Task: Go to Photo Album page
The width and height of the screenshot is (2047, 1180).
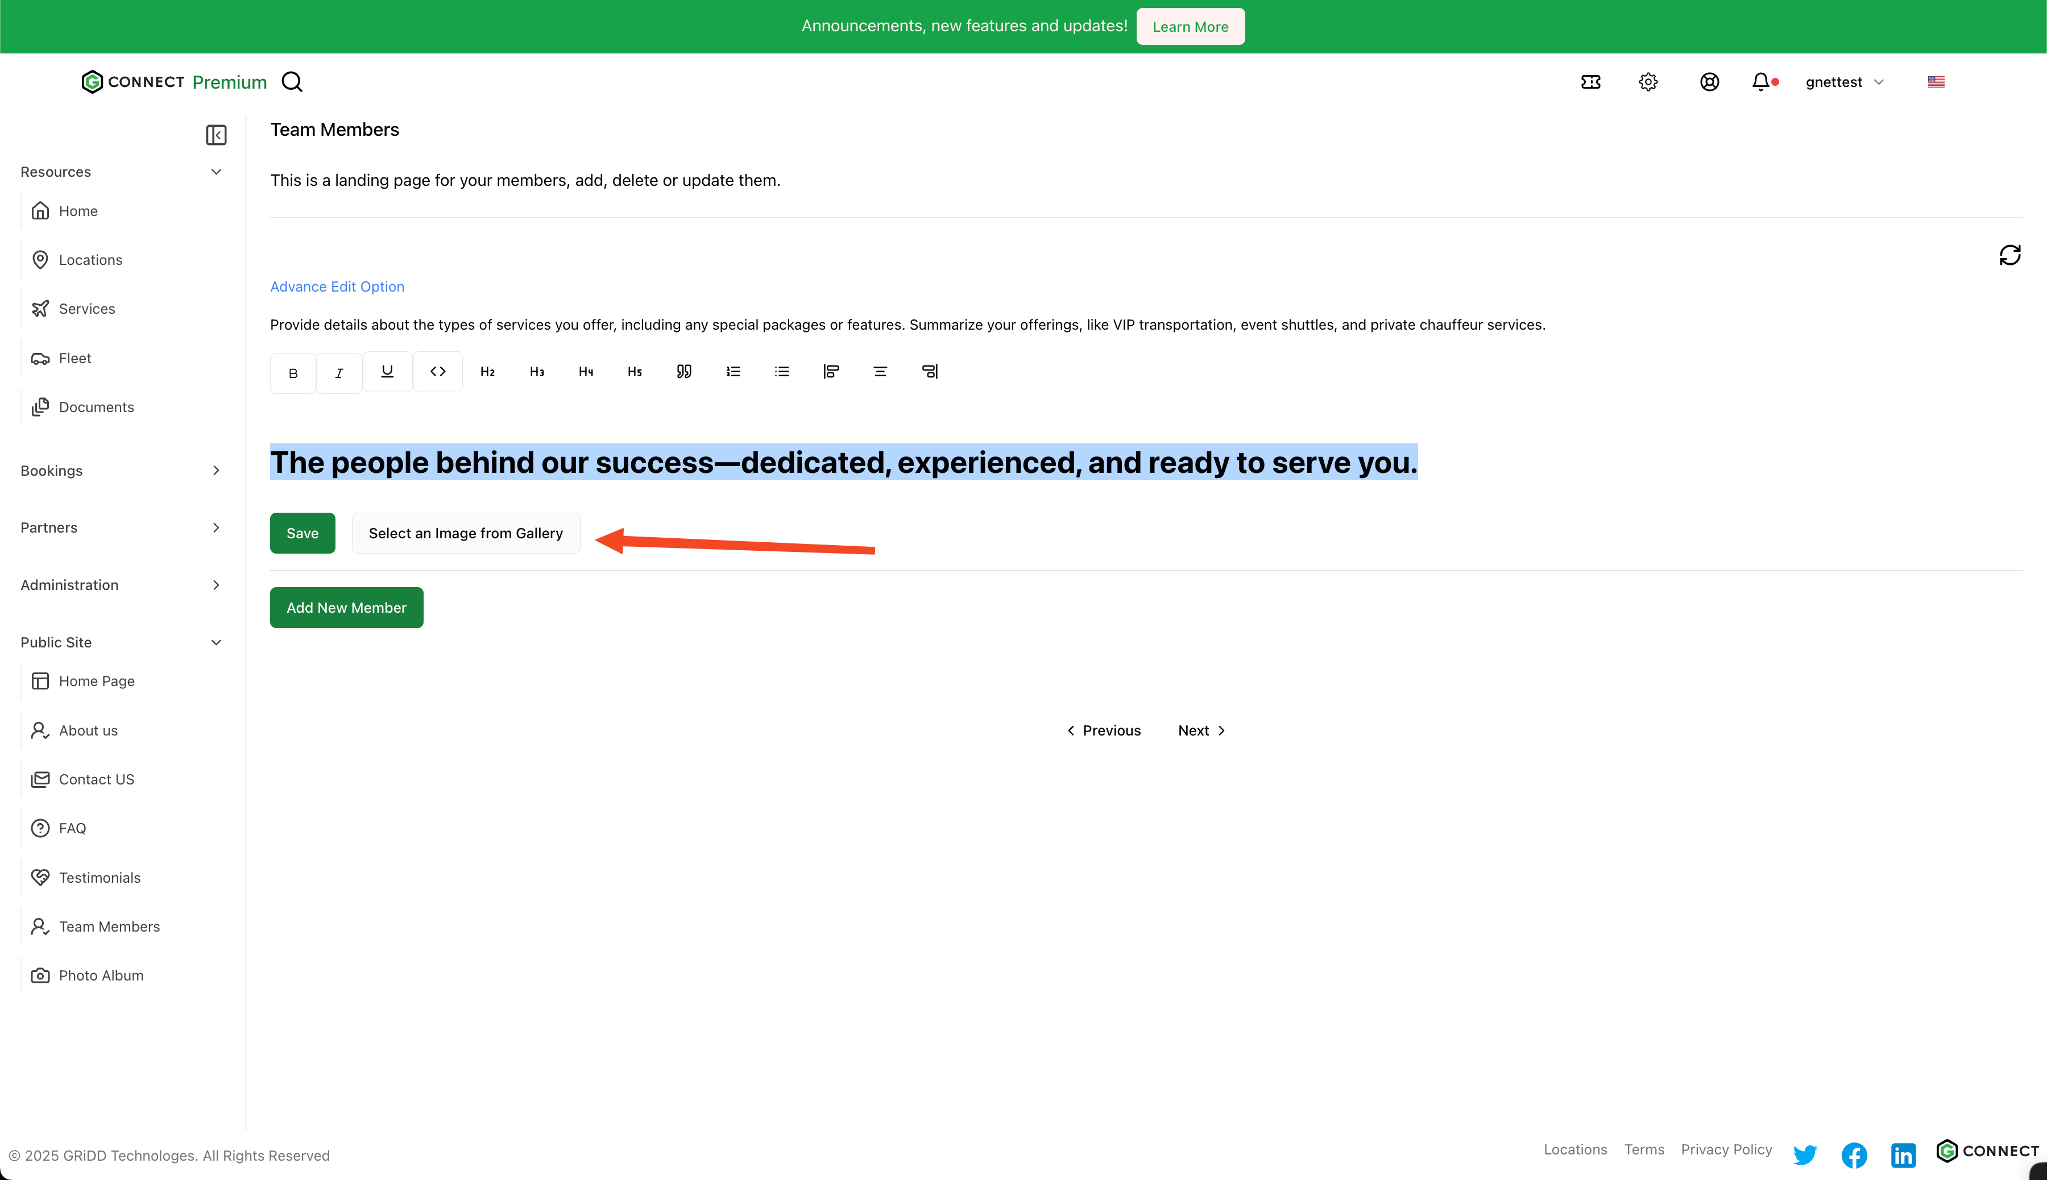Action: (101, 976)
